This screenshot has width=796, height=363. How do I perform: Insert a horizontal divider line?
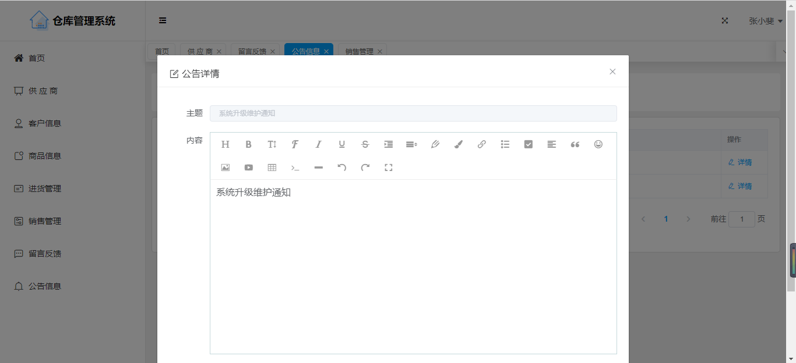319,168
